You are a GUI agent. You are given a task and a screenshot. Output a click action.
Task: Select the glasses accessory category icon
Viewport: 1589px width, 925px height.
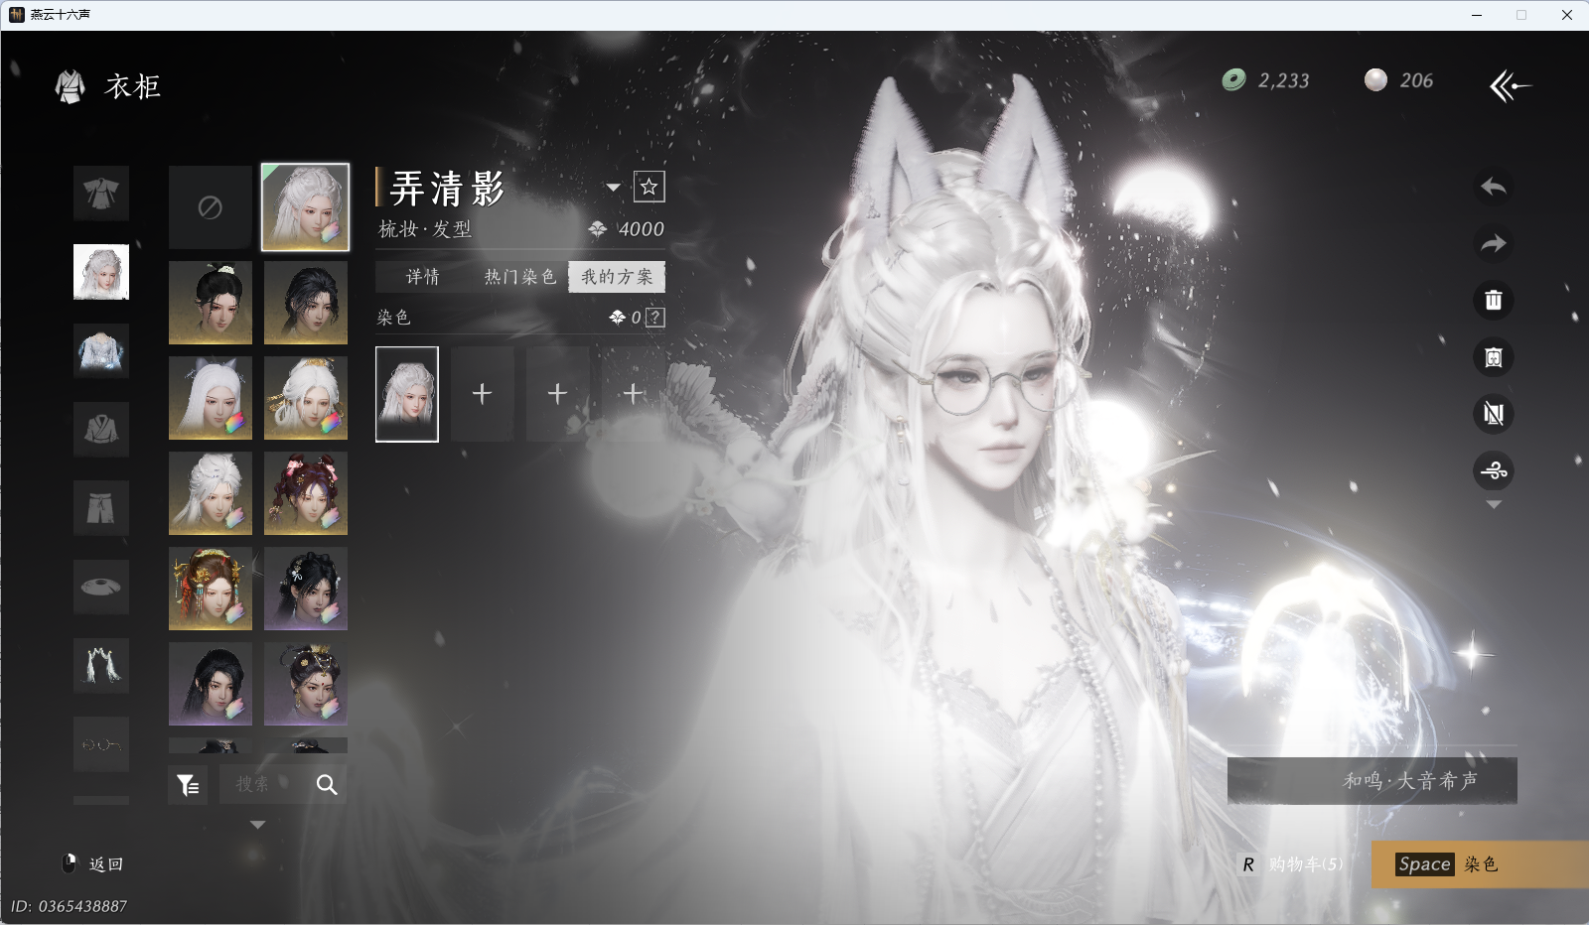(100, 743)
